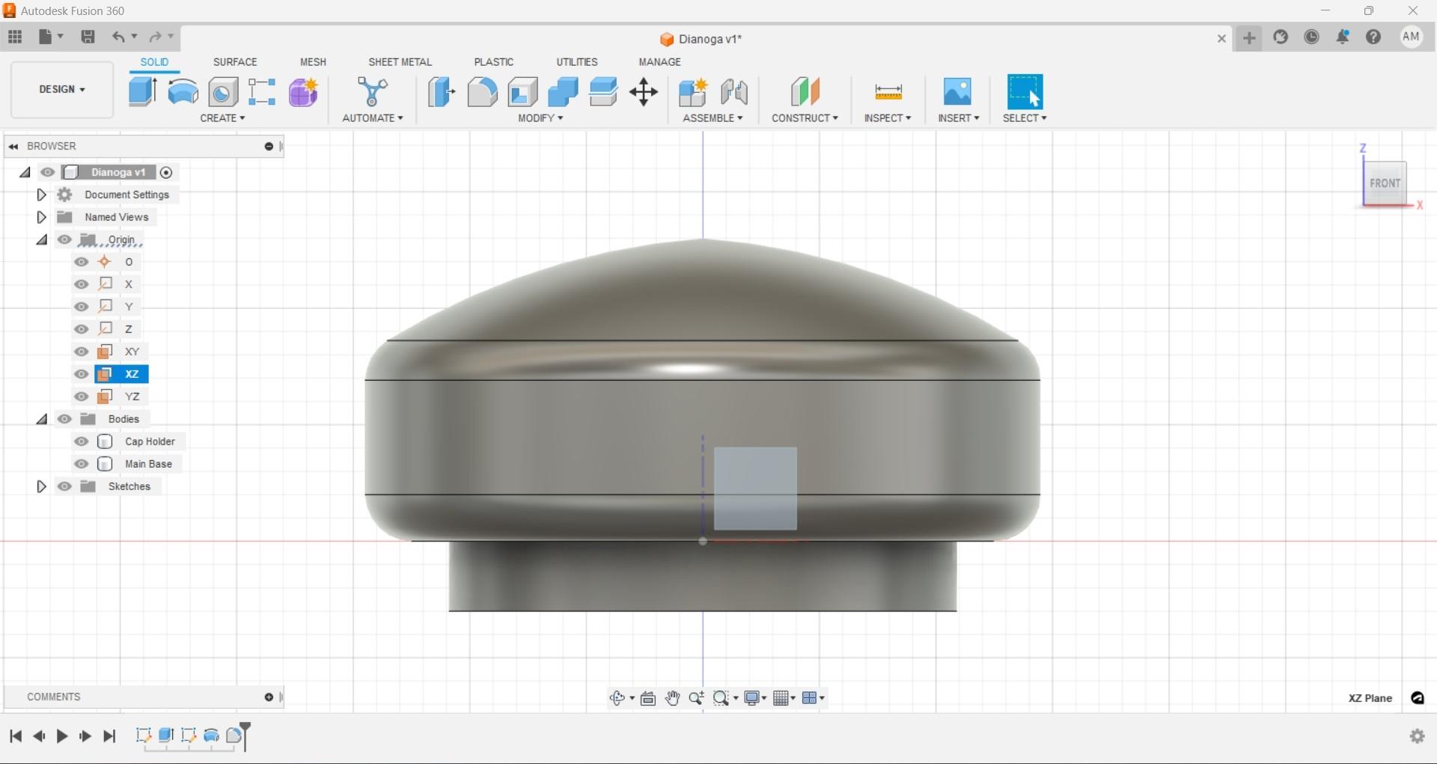Click the Select tool icon

click(1025, 92)
